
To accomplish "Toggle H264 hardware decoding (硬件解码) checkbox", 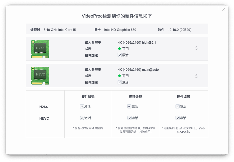I will coord(82,106).
